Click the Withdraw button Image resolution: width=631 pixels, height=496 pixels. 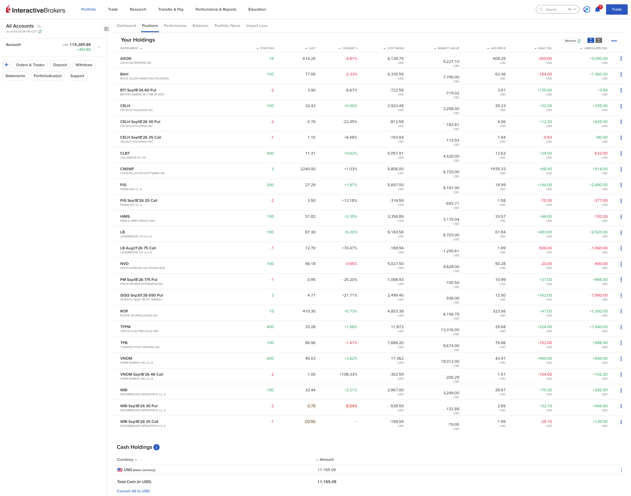tap(84, 65)
